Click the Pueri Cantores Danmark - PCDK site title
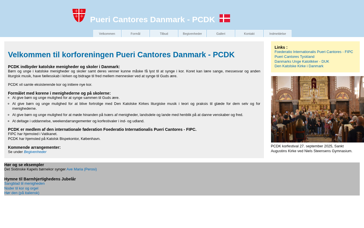The height and width of the screenshot is (228, 364). (x=152, y=19)
